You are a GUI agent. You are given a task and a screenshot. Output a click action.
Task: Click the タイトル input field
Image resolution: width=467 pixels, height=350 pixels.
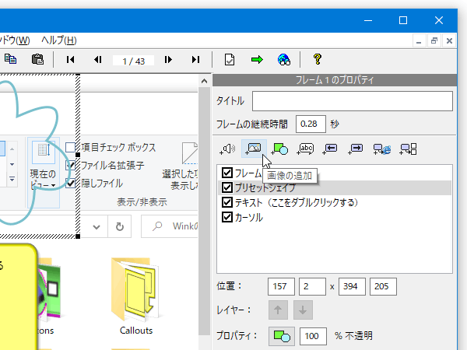(x=353, y=101)
